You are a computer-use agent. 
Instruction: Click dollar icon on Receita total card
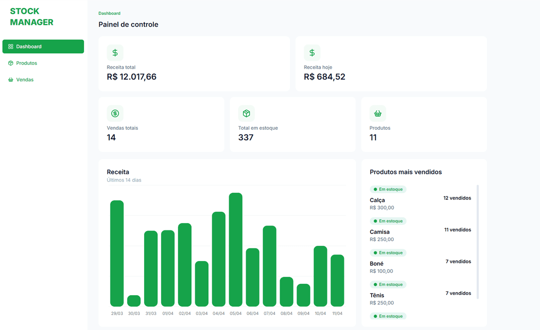[115, 53]
